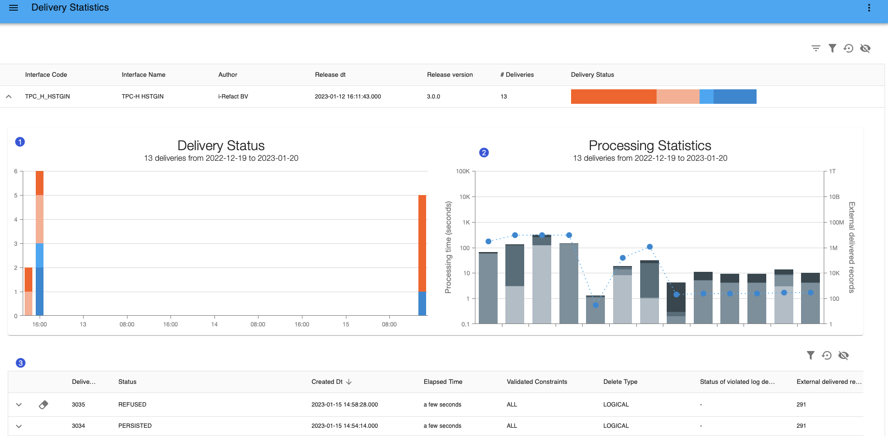
Task: Expand the delivery 3035 row
Action: click(19, 405)
